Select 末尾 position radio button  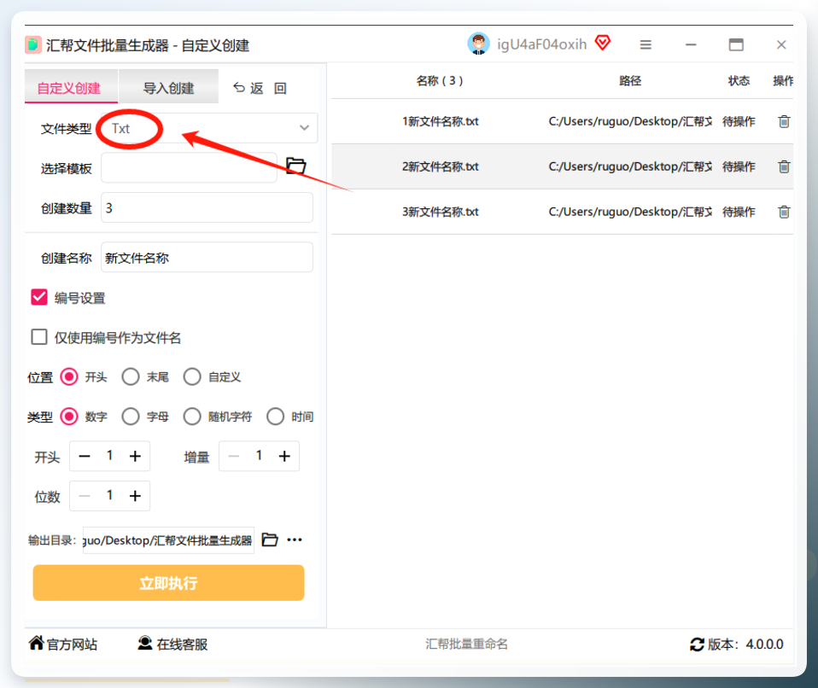[x=131, y=376]
